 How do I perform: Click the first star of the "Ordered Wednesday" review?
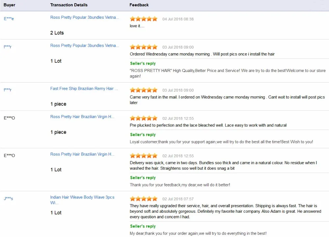click(x=133, y=47)
